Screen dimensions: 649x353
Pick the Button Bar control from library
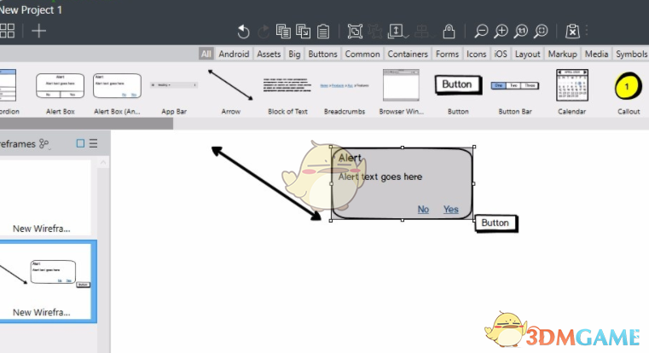[x=515, y=92]
